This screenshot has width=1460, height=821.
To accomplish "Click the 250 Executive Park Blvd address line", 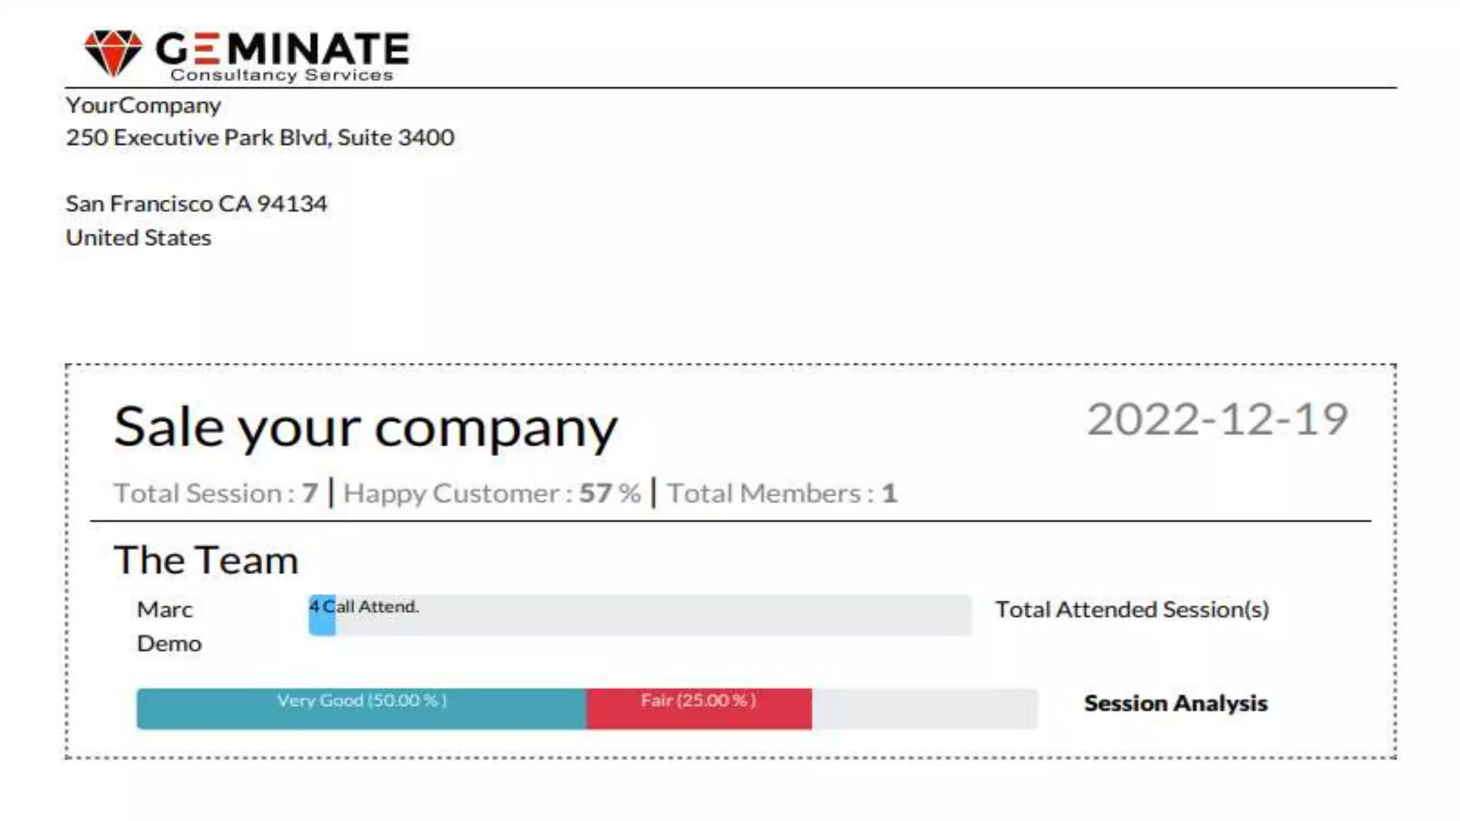I will (x=259, y=138).
